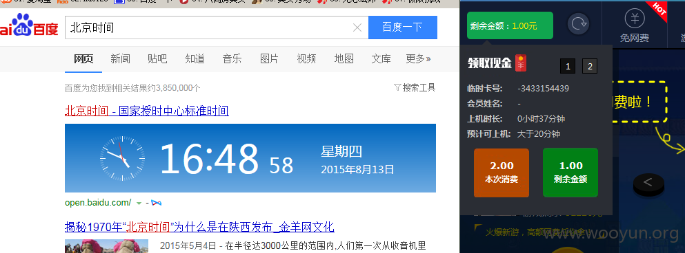The height and width of the screenshot is (253, 685).
Task: Select page 1 in the 领取现金 panel
Action: click(x=568, y=66)
